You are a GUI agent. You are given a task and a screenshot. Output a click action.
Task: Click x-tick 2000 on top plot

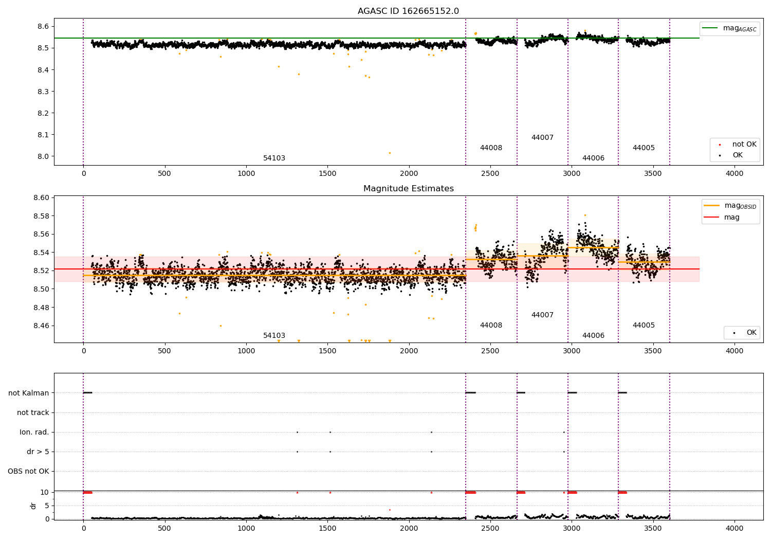tap(409, 174)
